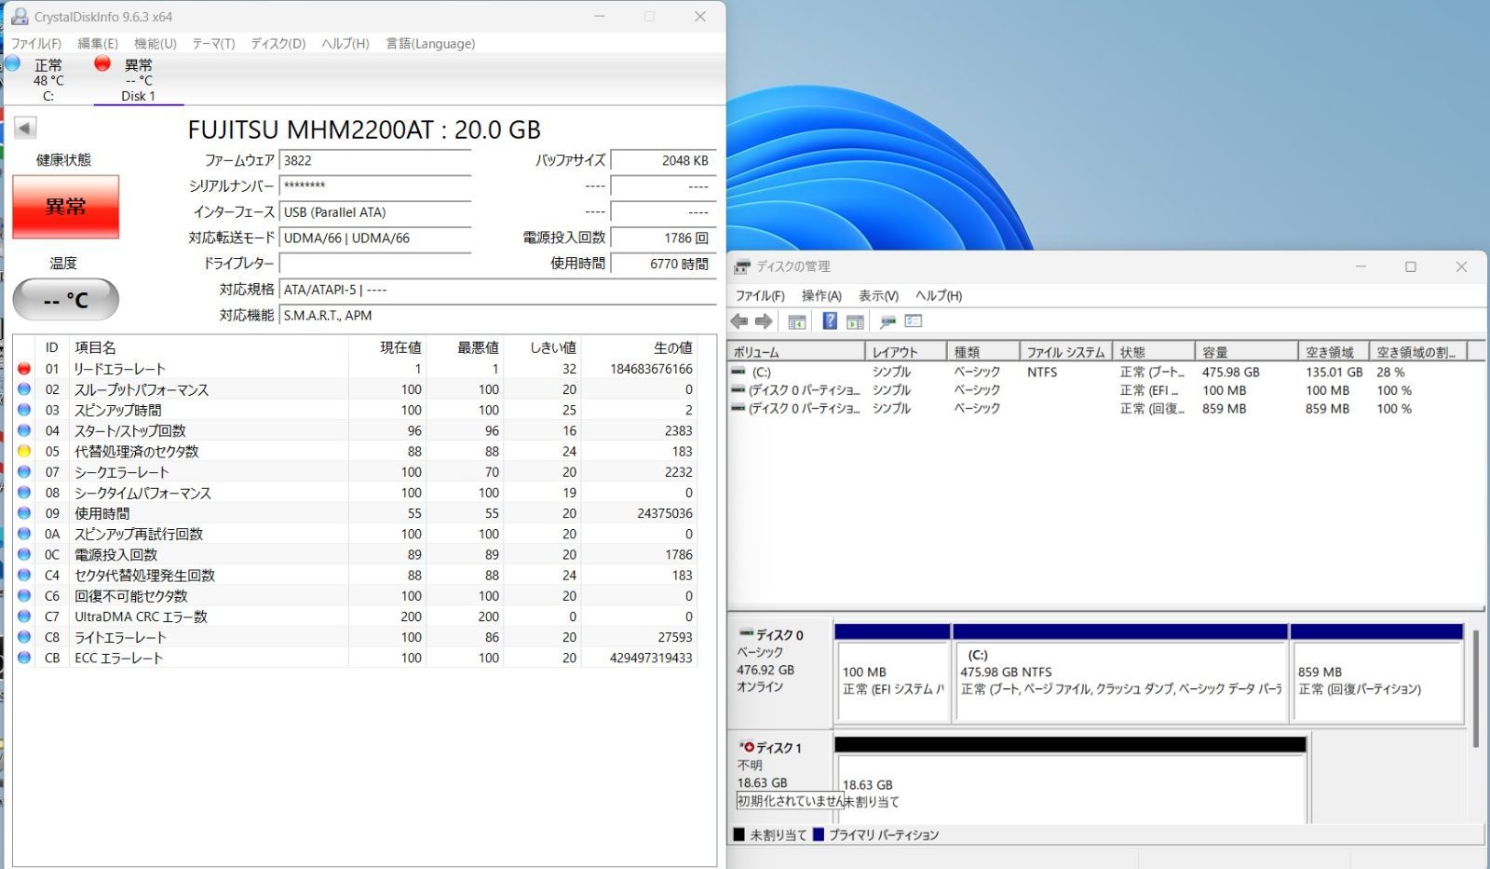Sort by 容量 column header
Viewport: 1490px width, 869px height.
click(1247, 352)
